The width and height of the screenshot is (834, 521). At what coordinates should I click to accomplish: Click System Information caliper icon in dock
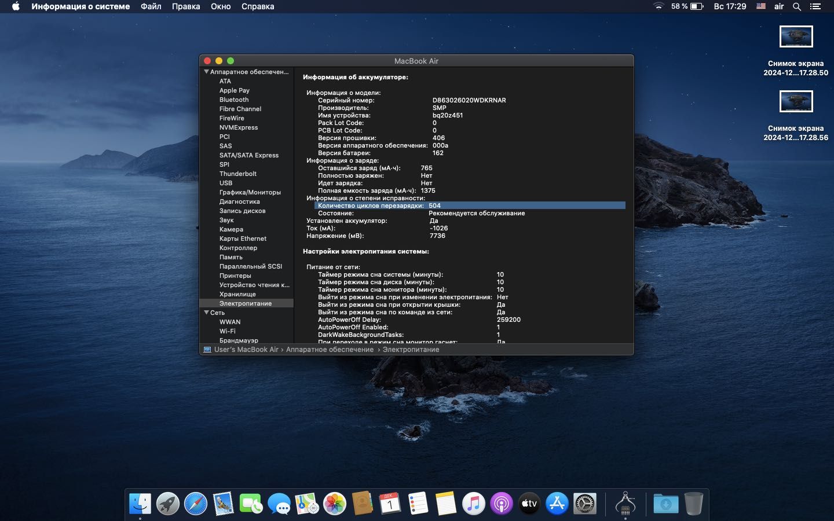click(x=625, y=504)
